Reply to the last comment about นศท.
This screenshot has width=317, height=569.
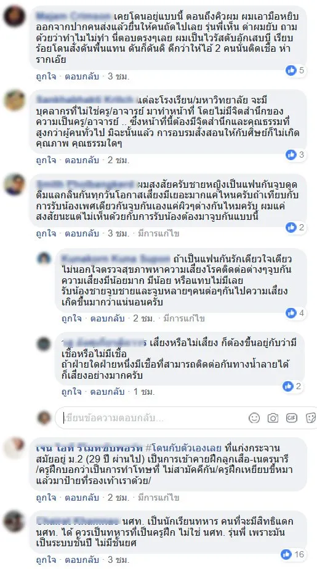[82, 560]
